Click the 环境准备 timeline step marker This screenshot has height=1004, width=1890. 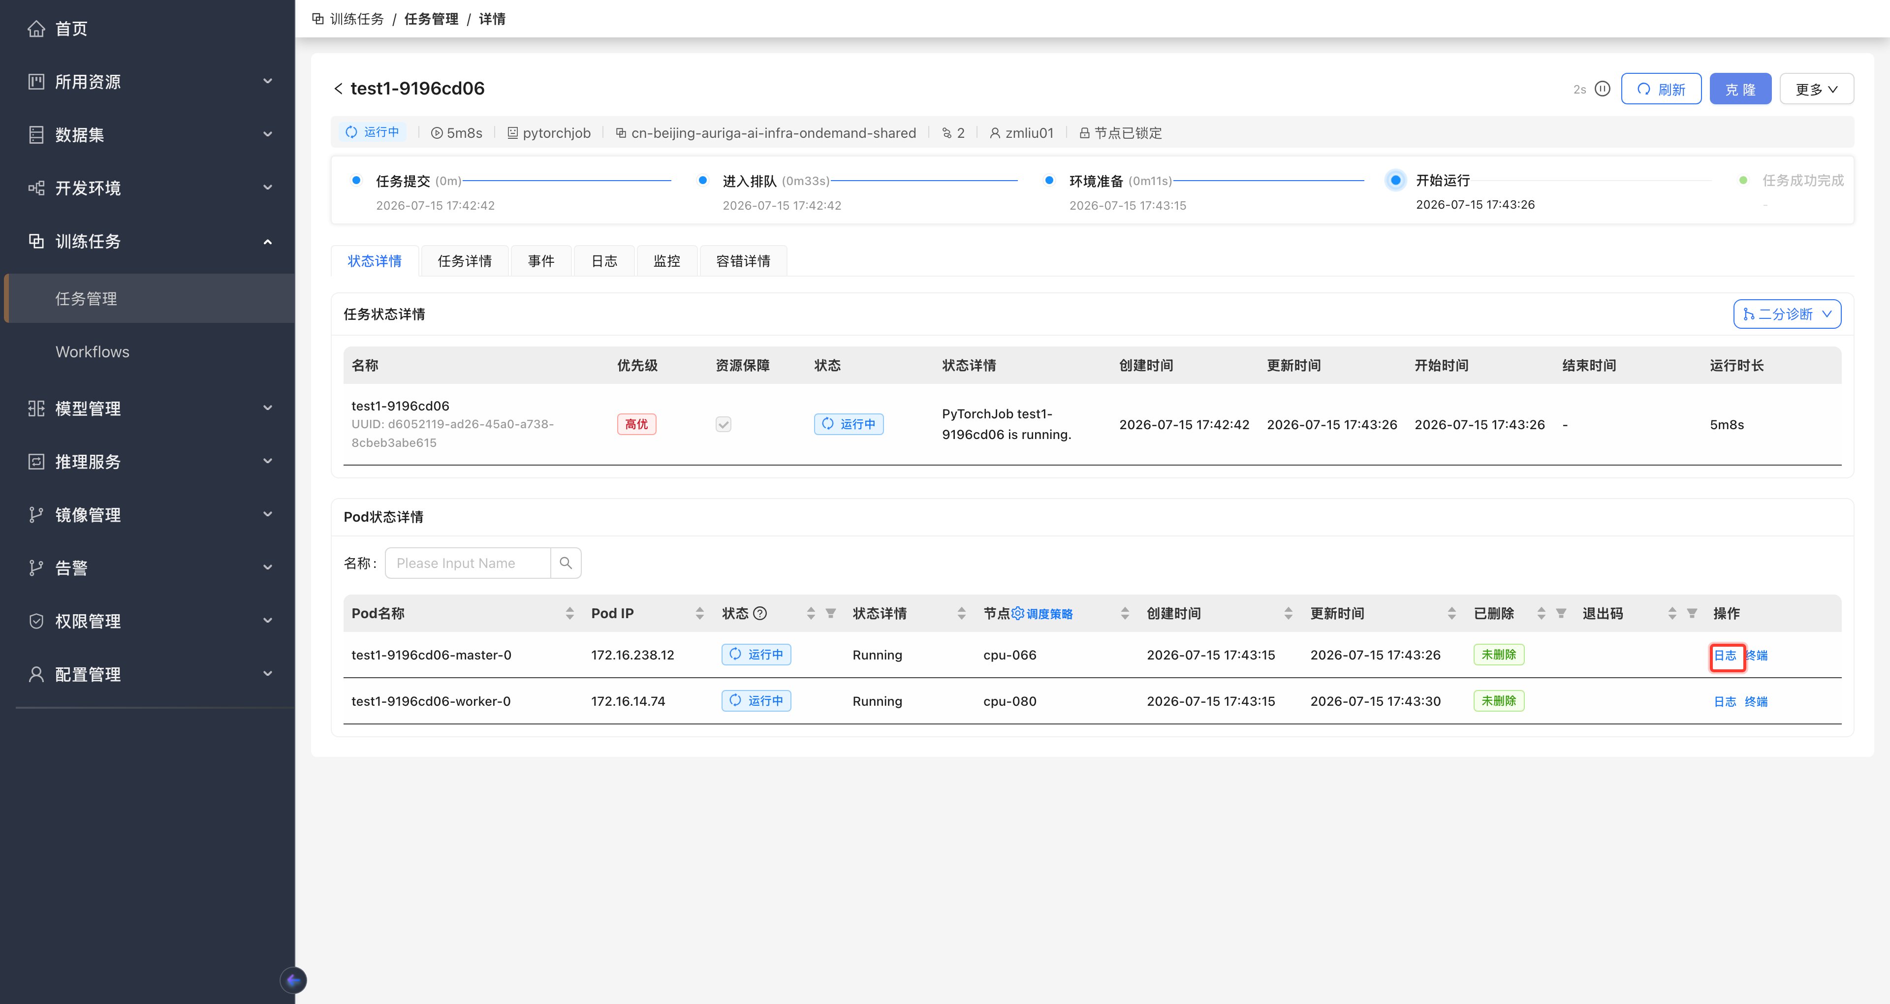click(1049, 180)
